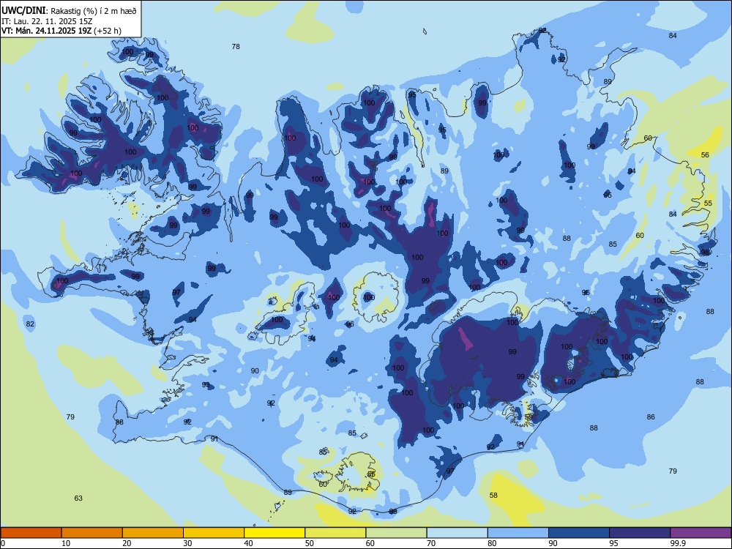Click legend tick label '10'

point(66,543)
